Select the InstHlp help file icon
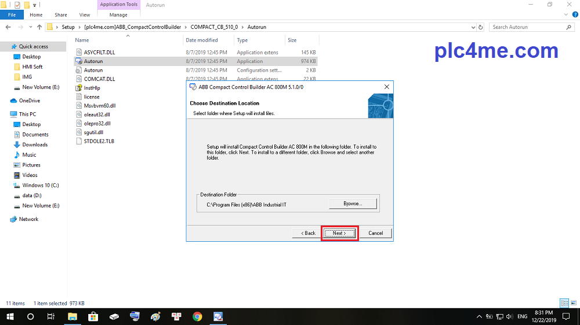The height and width of the screenshot is (325, 580). coord(79,88)
